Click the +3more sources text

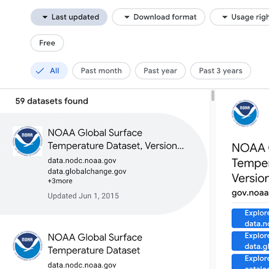60,181
